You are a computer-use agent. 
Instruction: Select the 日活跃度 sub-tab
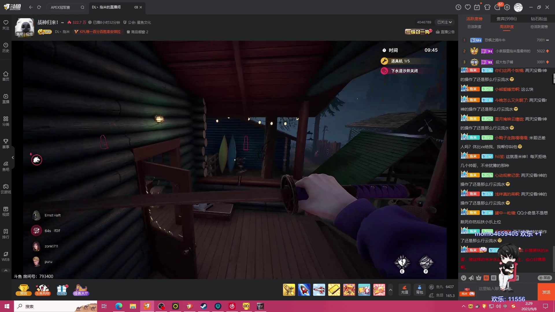pos(474,27)
